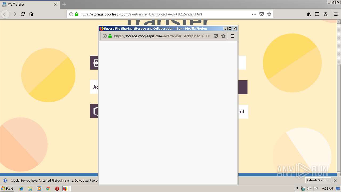The height and width of the screenshot is (192, 341).
Task: Open the Windows Start menu
Action: click(x=7, y=188)
